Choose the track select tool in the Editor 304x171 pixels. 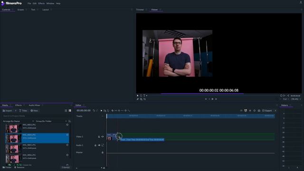[104, 111]
